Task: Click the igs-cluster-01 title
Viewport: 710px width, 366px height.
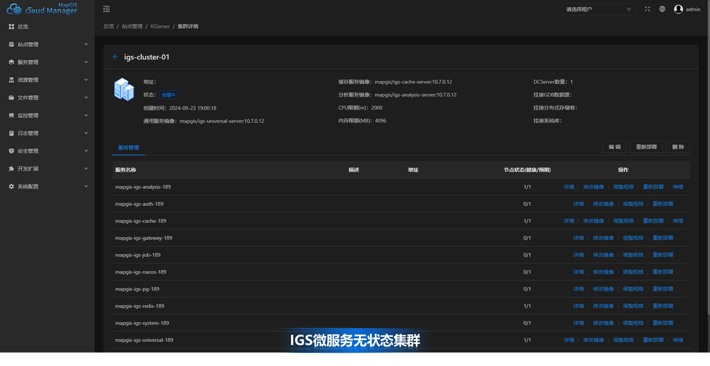Action: (x=147, y=57)
